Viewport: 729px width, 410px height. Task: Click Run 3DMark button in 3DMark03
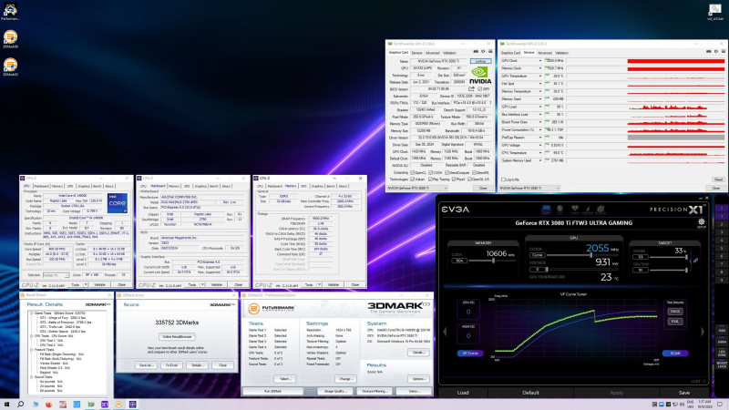pos(272,392)
